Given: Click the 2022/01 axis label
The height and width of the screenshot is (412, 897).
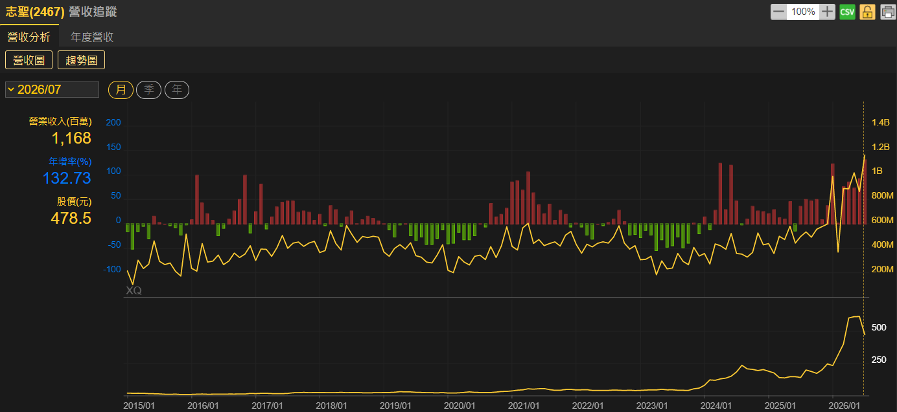Looking at the screenshot, I should pos(588,405).
